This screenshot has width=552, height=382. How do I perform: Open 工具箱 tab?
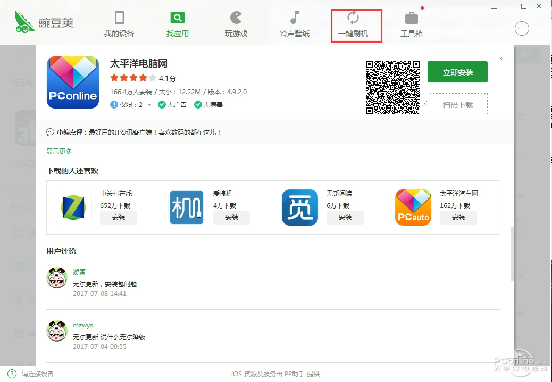(411, 24)
